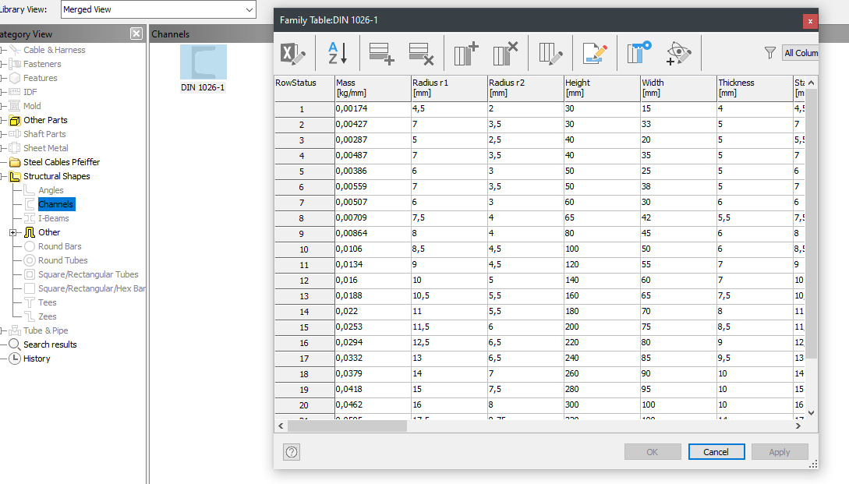The height and width of the screenshot is (484, 849).
Task: Open the All Columns dropdown
Action: [803, 53]
